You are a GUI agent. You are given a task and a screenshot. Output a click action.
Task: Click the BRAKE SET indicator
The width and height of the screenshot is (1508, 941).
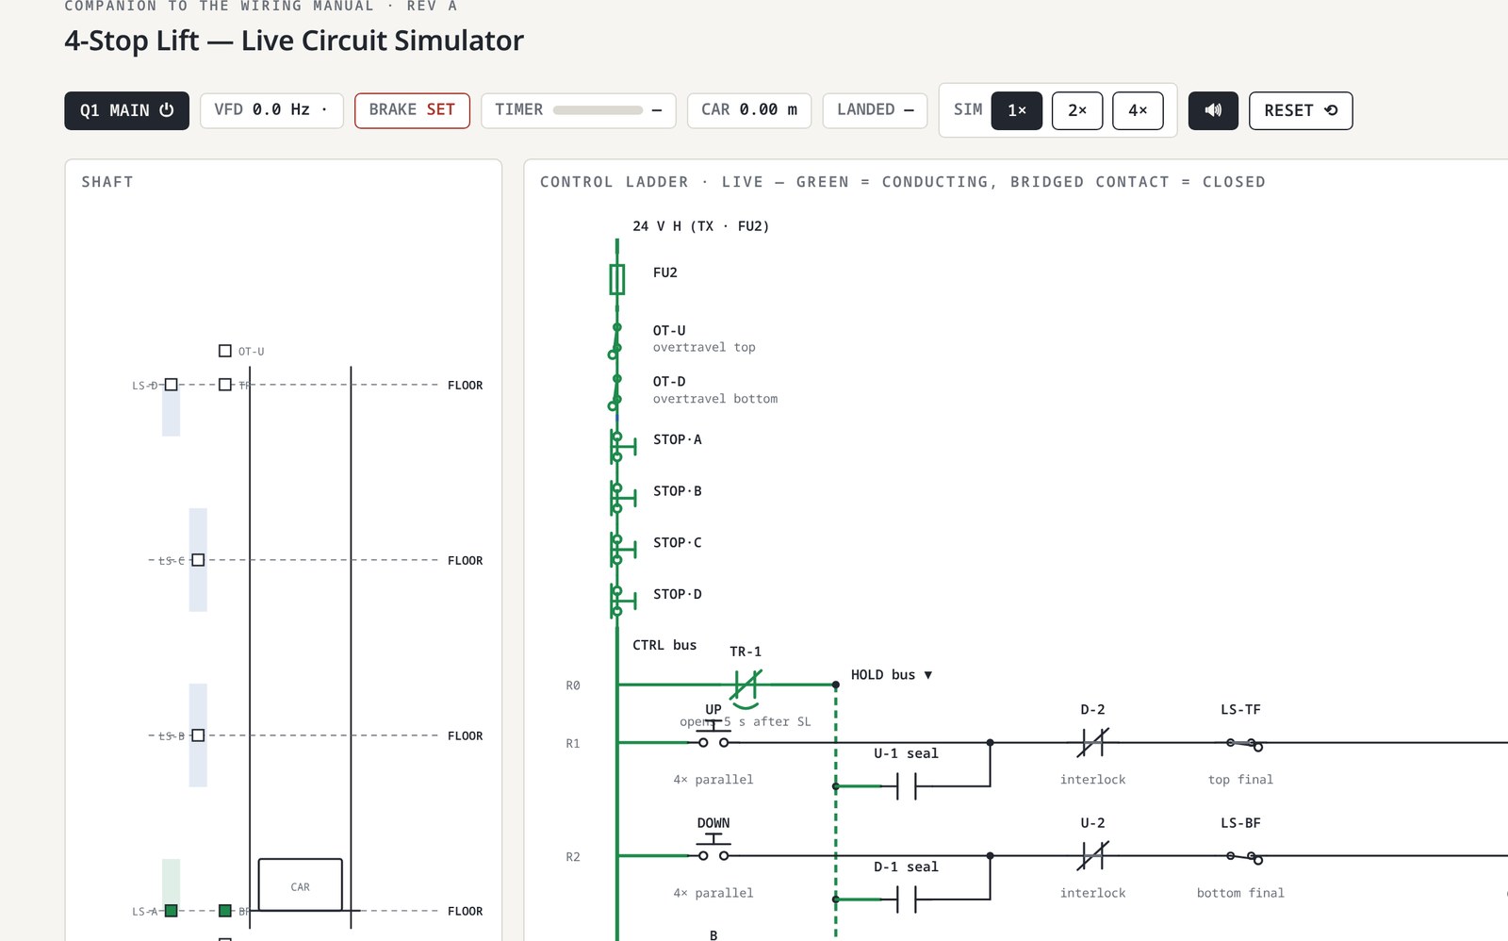412,110
